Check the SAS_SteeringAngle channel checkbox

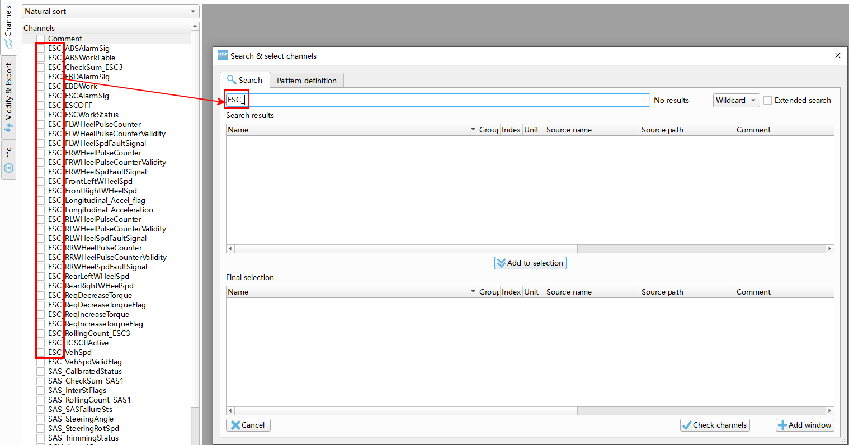[41, 419]
